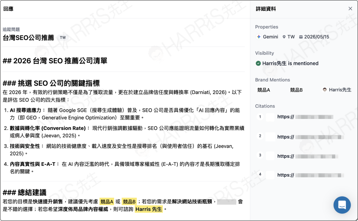Click the Properties section label
This screenshot has height=221, width=358.
pyautogui.click(x=267, y=27)
